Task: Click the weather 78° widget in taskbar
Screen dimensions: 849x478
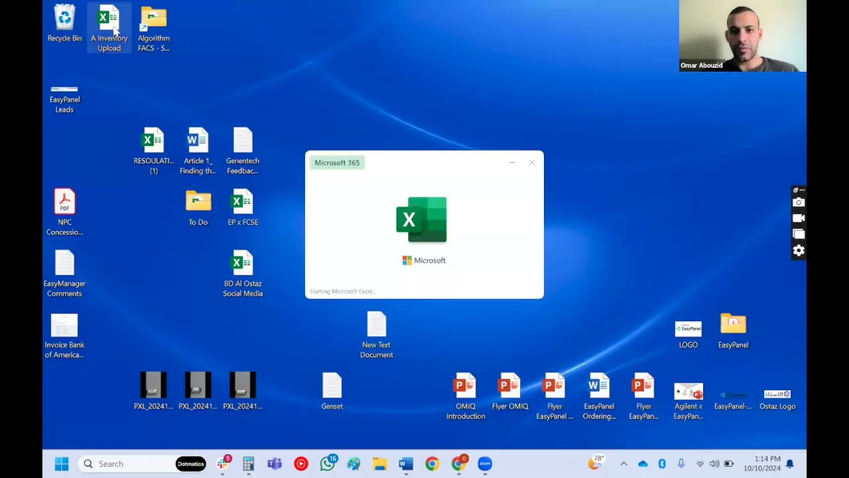Action: point(596,463)
